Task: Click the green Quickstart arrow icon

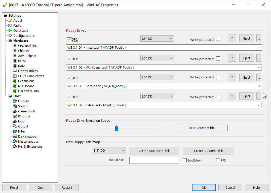Action: (10, 31)
